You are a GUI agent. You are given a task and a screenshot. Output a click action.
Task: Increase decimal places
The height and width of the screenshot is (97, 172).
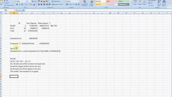(x=76, y=5)
